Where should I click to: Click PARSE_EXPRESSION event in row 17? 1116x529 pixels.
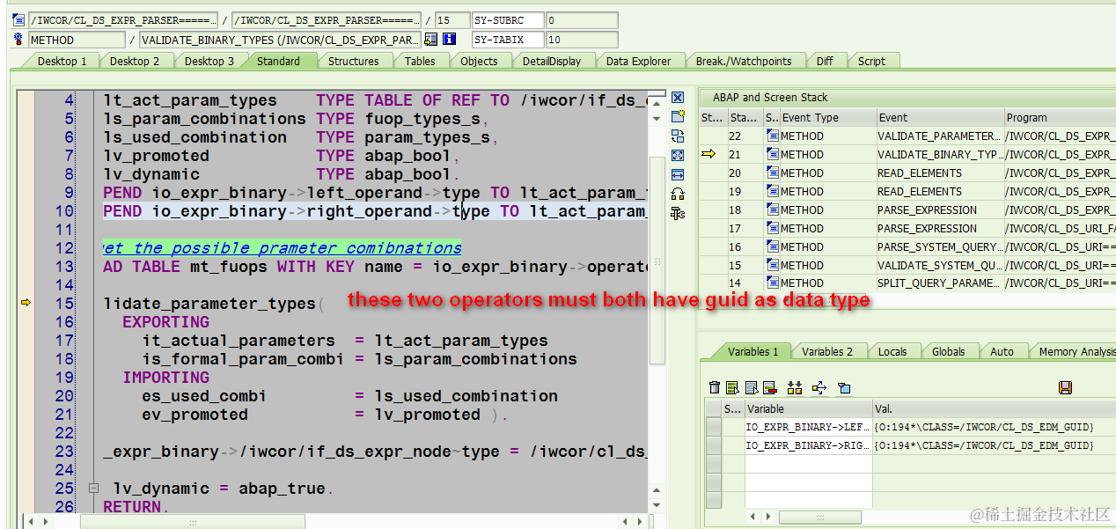[x=939, y=229]
